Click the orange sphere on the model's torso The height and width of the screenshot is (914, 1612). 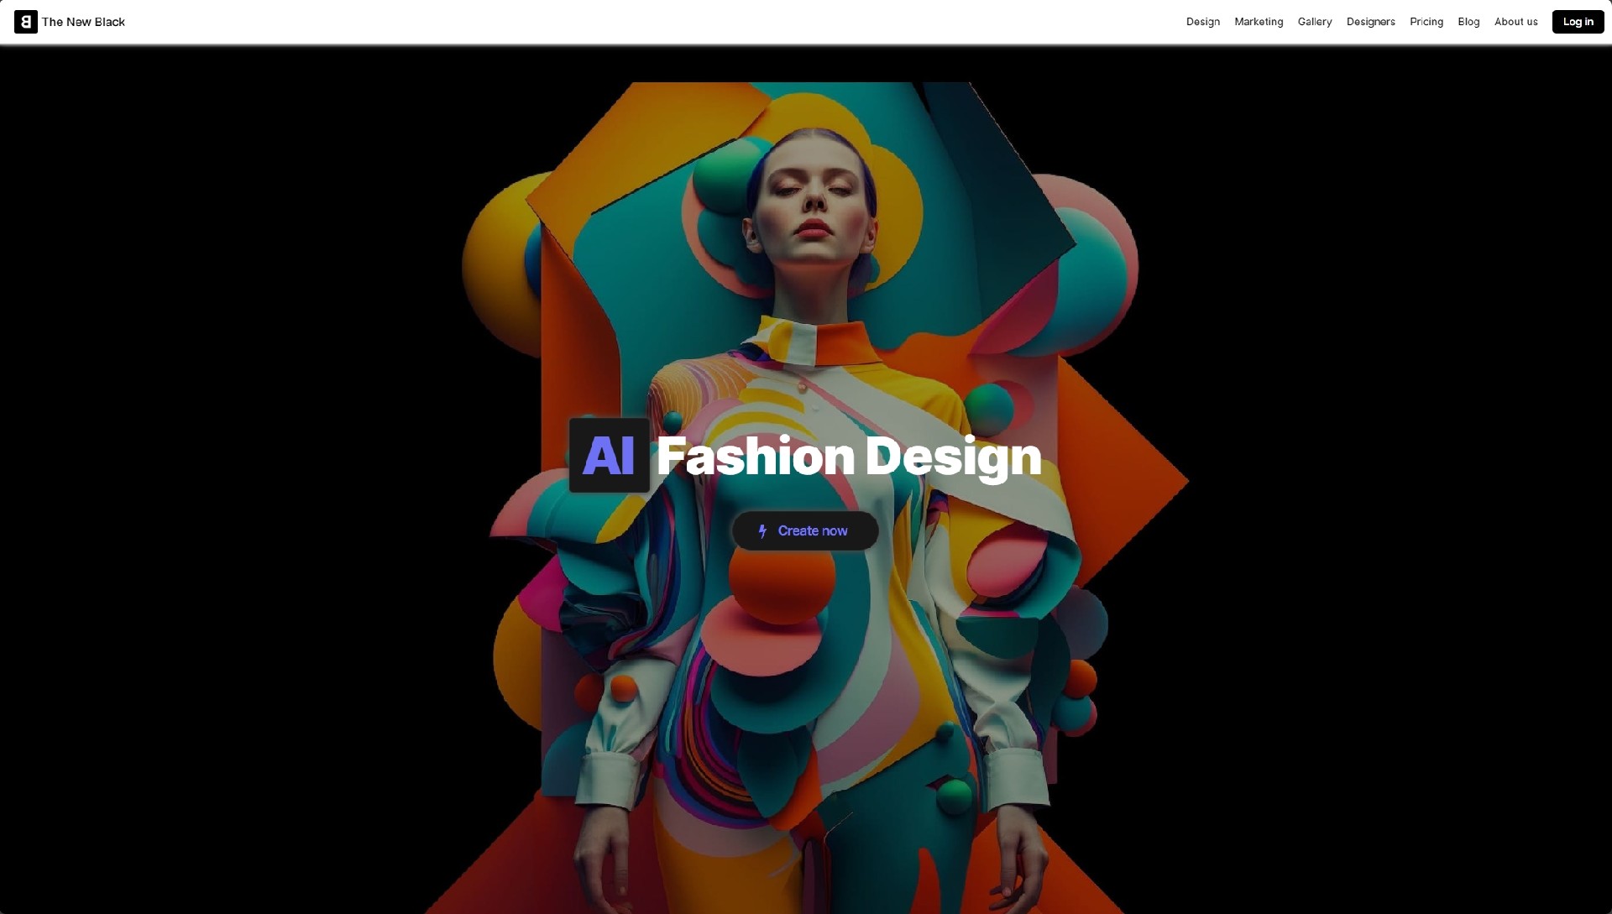point(781,583)
